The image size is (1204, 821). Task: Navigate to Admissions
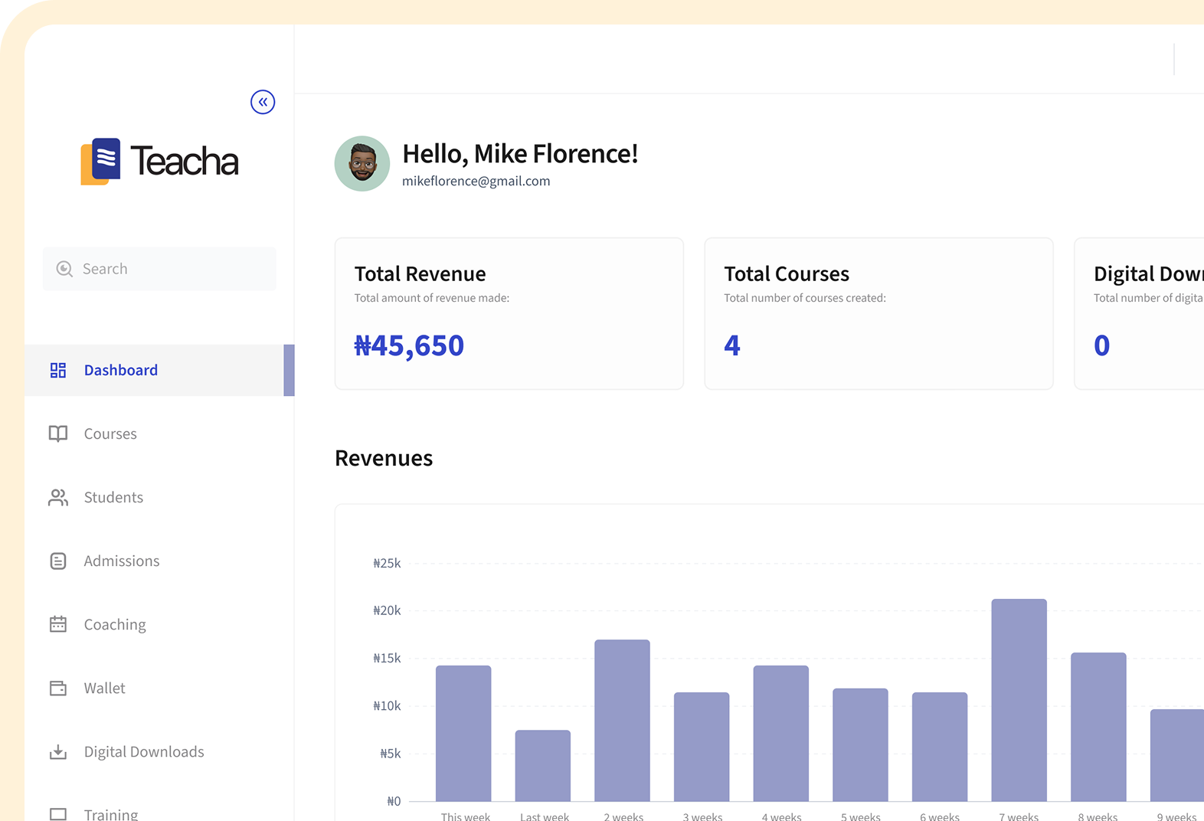[x=159, y=561]
